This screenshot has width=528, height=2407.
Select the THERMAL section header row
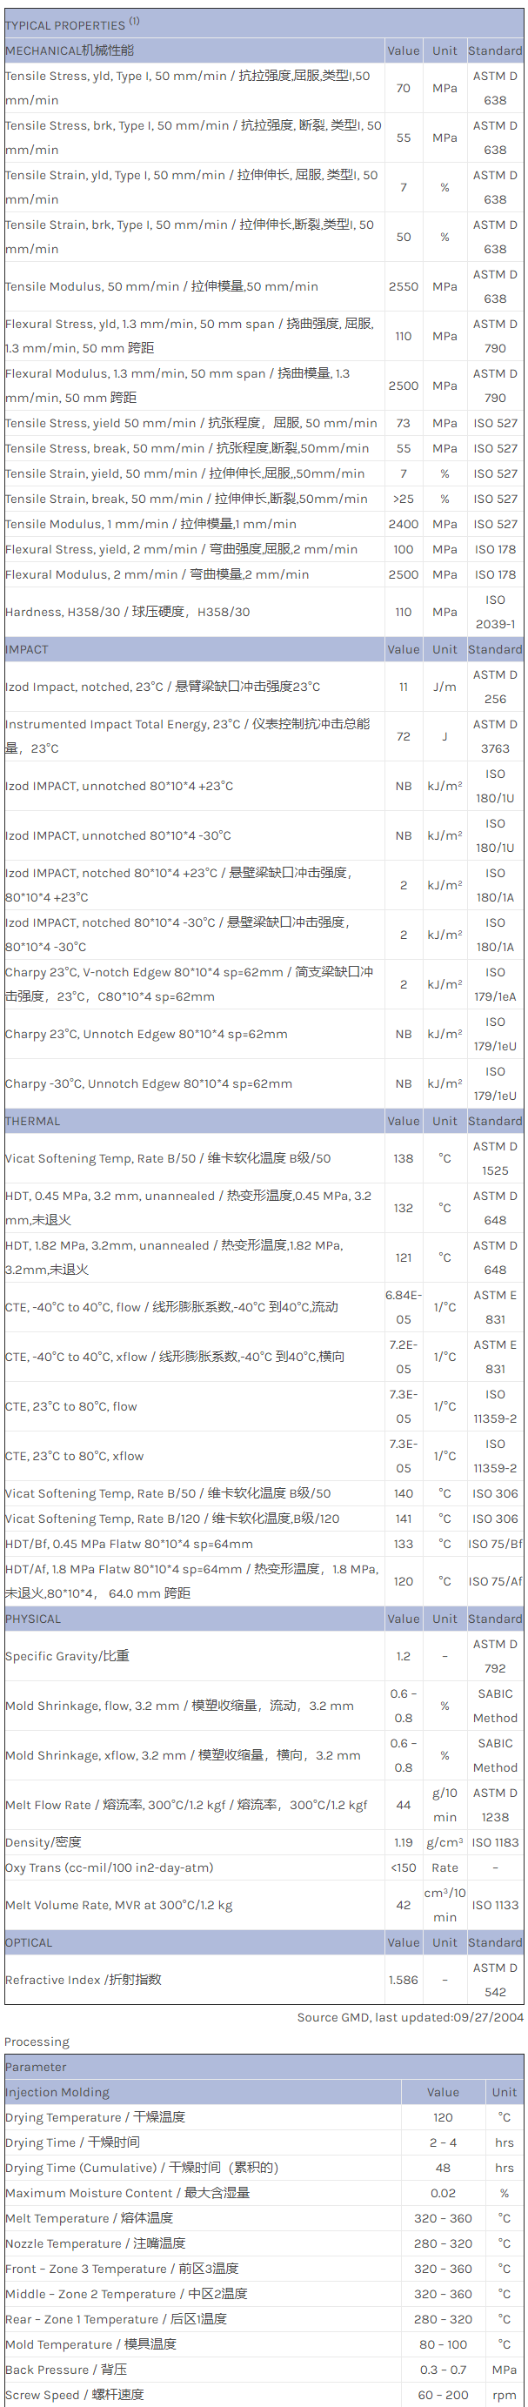tap(33, 1122)
